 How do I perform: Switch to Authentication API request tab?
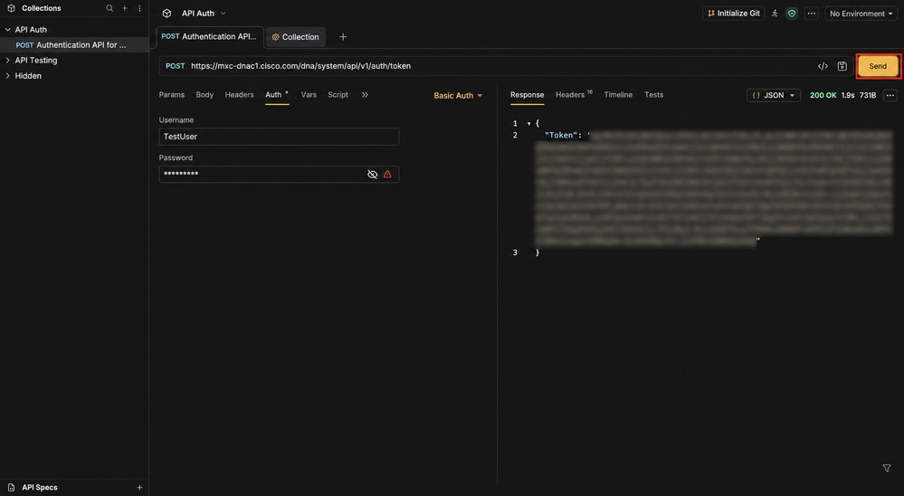[209, 37]
